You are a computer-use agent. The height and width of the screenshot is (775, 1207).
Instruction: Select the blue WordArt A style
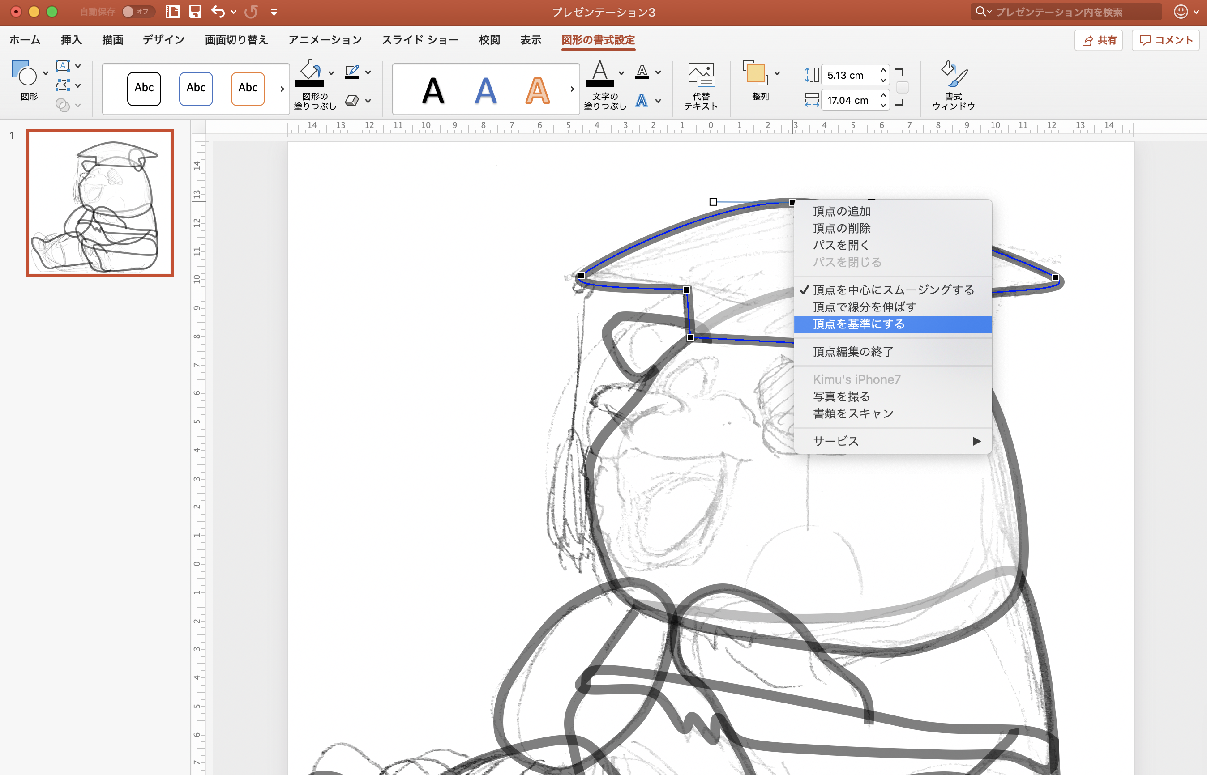pos(485,90)
